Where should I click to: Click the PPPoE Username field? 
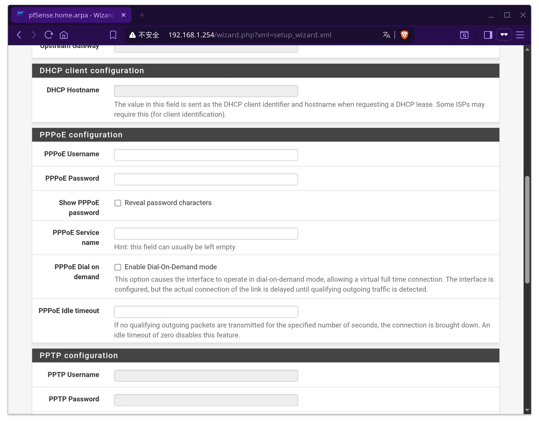(x=206, y=155)
